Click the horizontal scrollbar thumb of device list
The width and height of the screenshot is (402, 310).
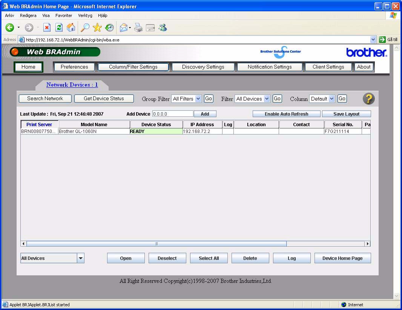tap(157, 244)
